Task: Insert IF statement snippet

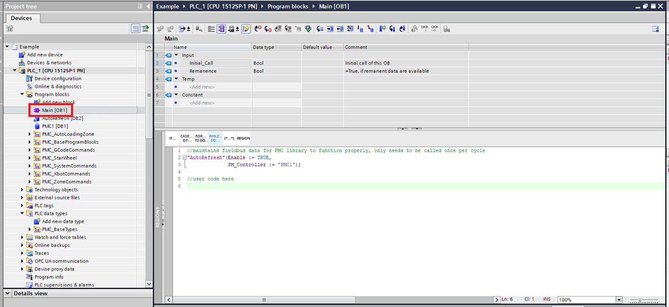Action: pyautogui.click(x=172, y=138)
